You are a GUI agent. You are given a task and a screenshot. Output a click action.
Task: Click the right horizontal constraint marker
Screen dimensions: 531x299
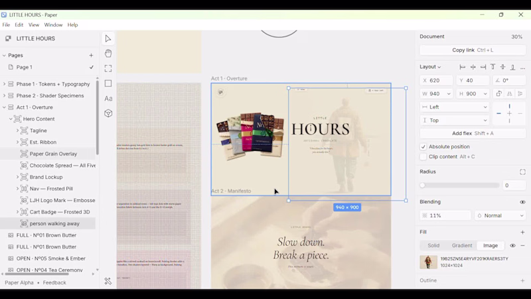pyautogui.click(x=520, y=114)
